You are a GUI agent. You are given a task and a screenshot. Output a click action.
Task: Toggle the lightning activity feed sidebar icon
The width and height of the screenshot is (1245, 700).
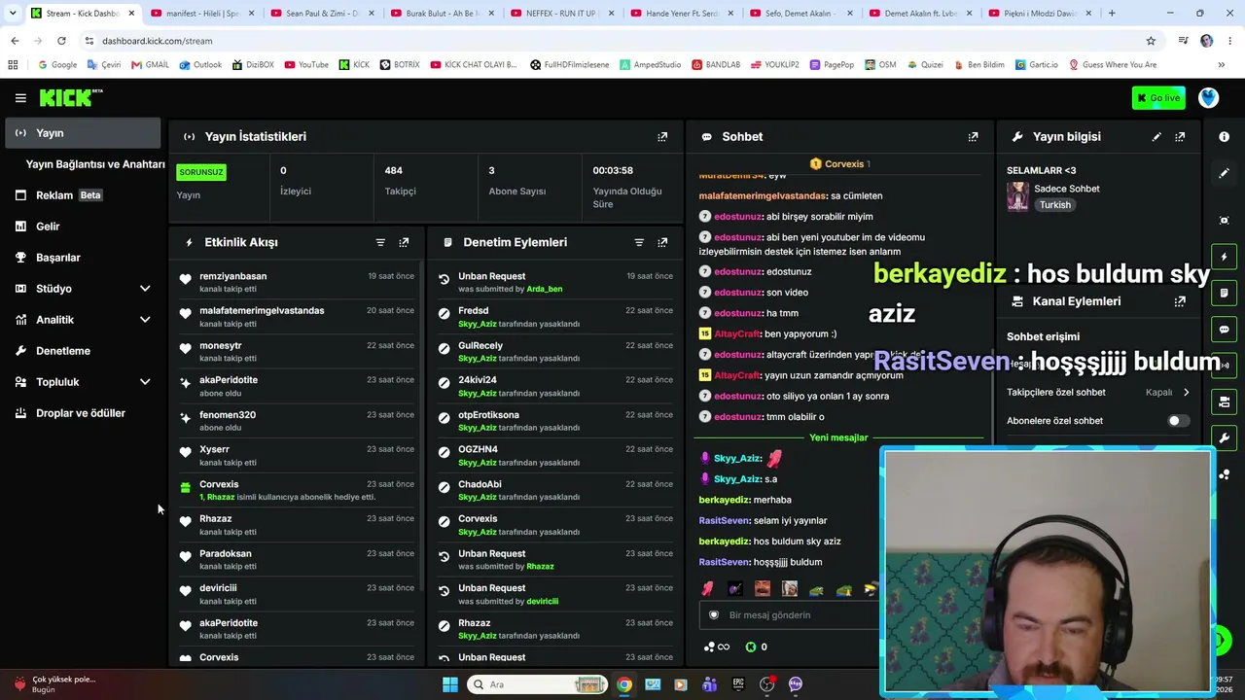pyautogui.click(x=1224, y=257)
